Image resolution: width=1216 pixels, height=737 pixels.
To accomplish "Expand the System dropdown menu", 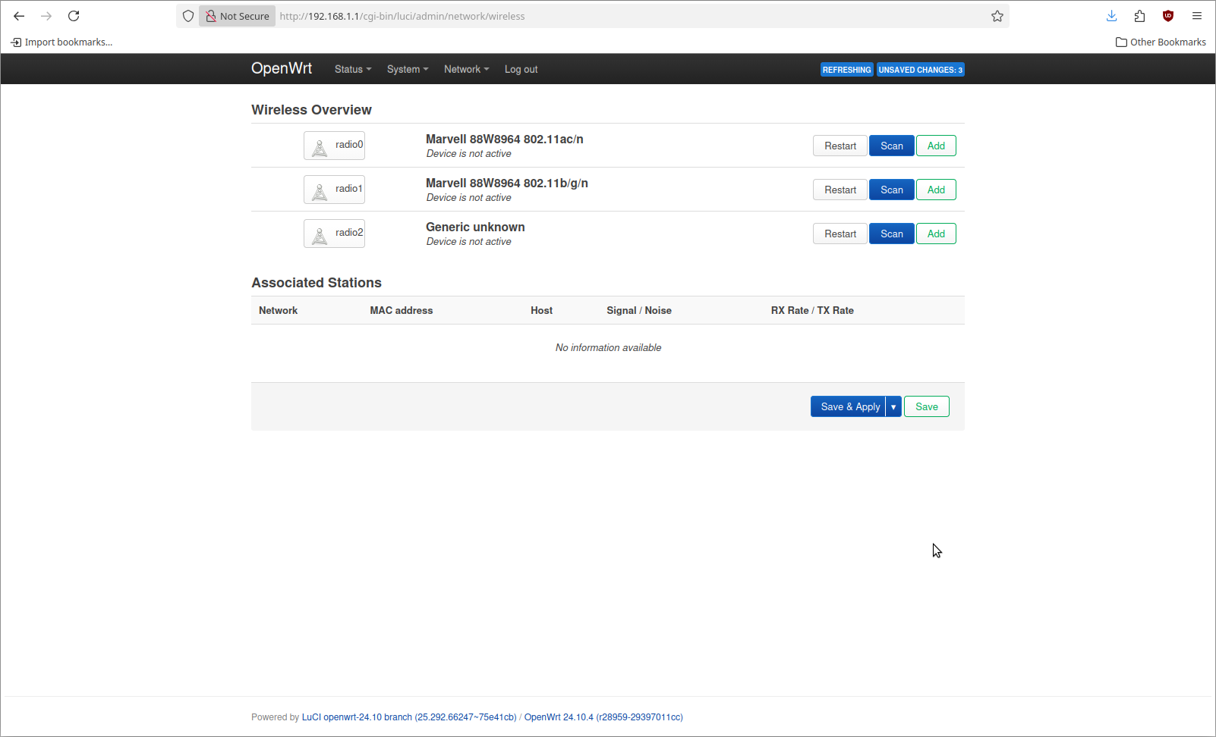I will coord(407,69).
